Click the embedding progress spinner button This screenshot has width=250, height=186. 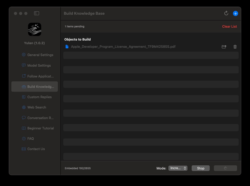coord(225,168)
